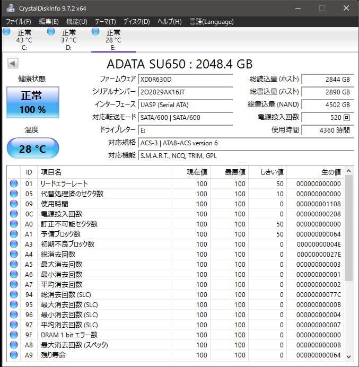Click status orb of attribute 9F DRAM row

[14, 335]
